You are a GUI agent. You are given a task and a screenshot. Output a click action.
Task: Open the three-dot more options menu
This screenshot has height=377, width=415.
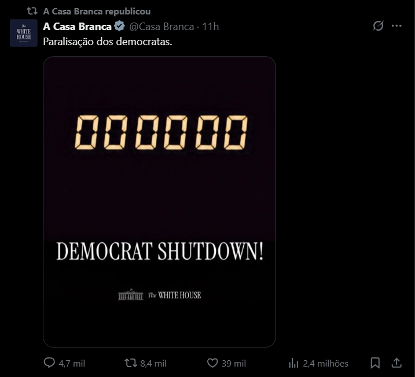pyautogui.click(x=397, y=26)
